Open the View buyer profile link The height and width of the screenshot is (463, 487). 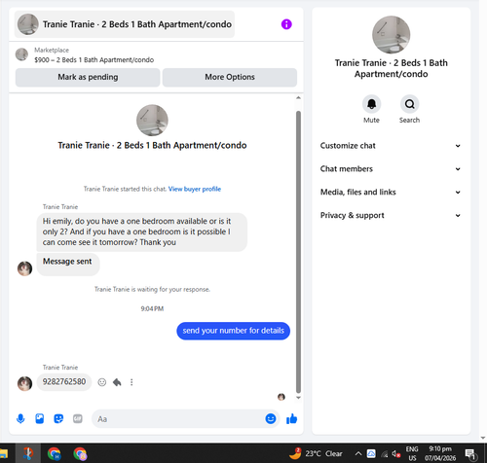coord(195,189)
